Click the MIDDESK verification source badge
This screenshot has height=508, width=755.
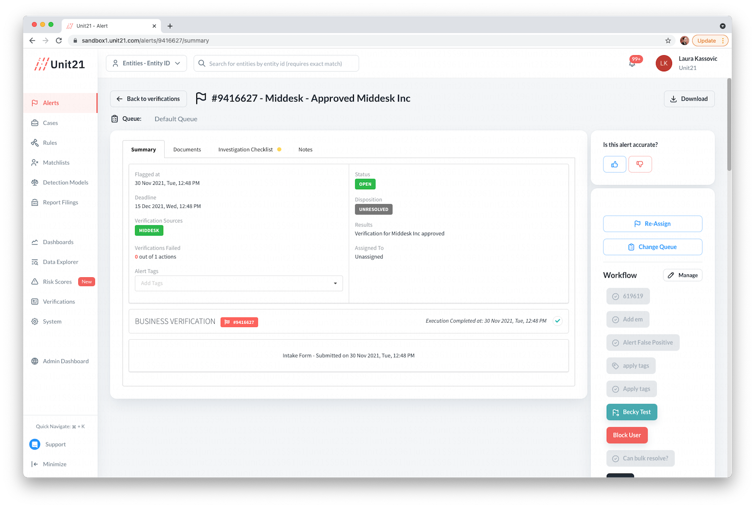[149, 231]
